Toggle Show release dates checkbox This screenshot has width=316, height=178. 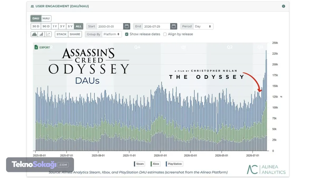pyautogui.click(x=127, y=34)
